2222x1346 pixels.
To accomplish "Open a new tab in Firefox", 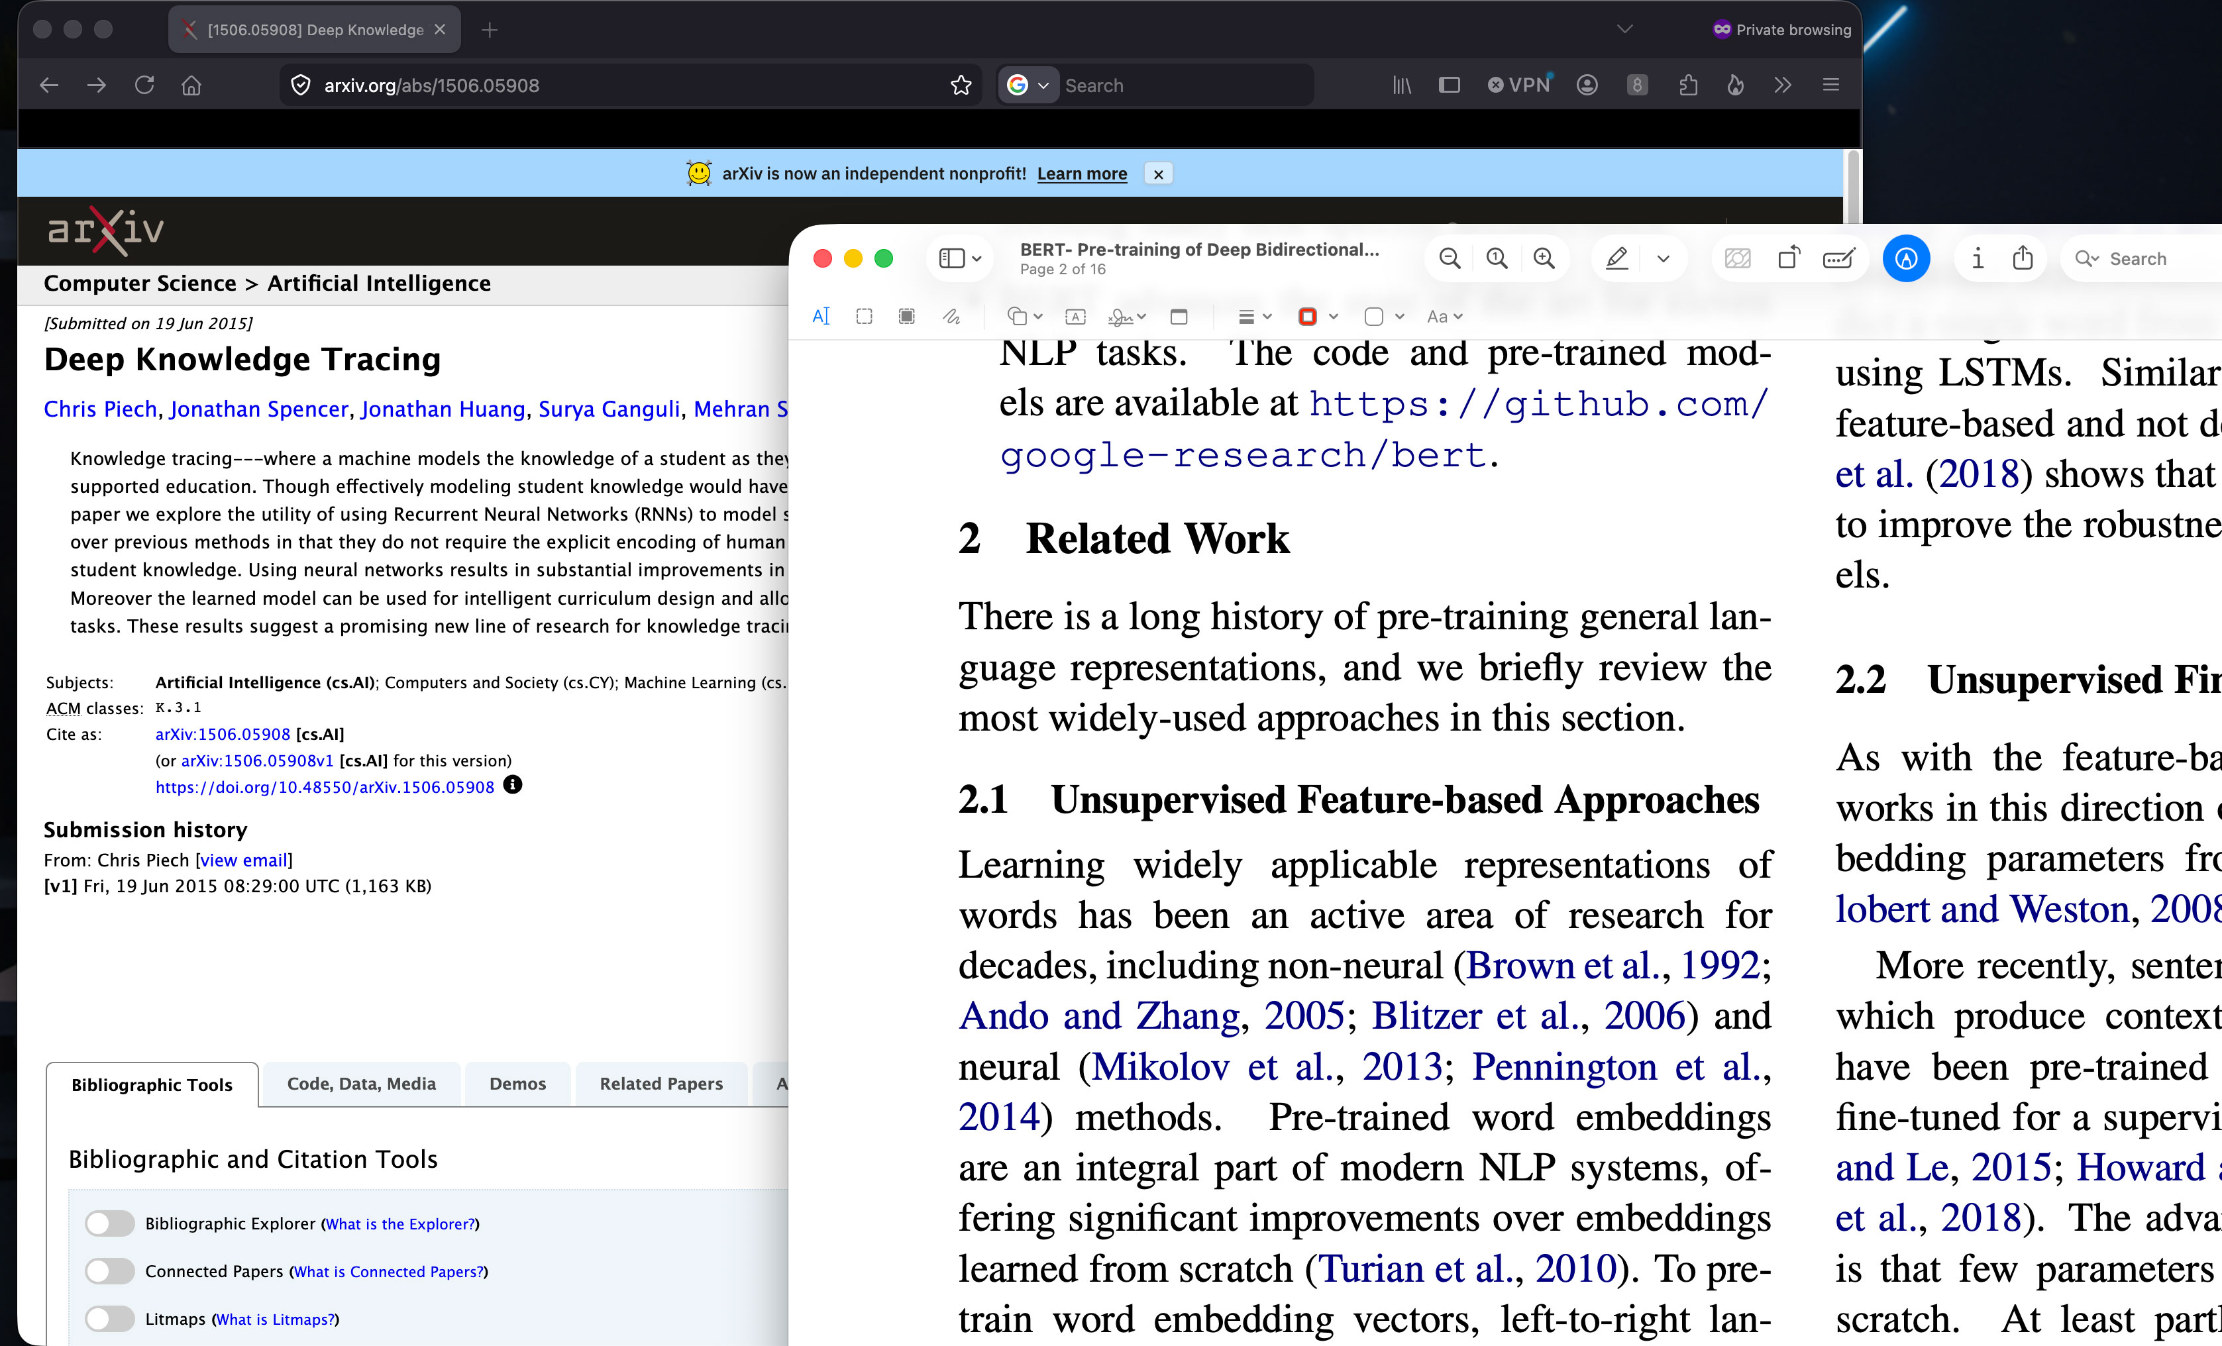I will (x=490, y=30).
